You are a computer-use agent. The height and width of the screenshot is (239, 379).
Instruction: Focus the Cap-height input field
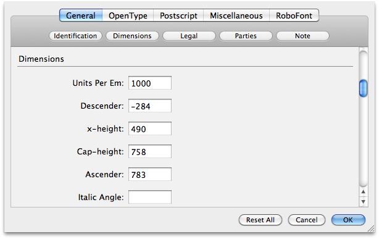click(150, 151)
